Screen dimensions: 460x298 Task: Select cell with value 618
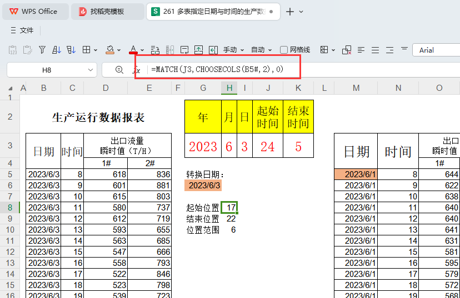coord(106,174)
